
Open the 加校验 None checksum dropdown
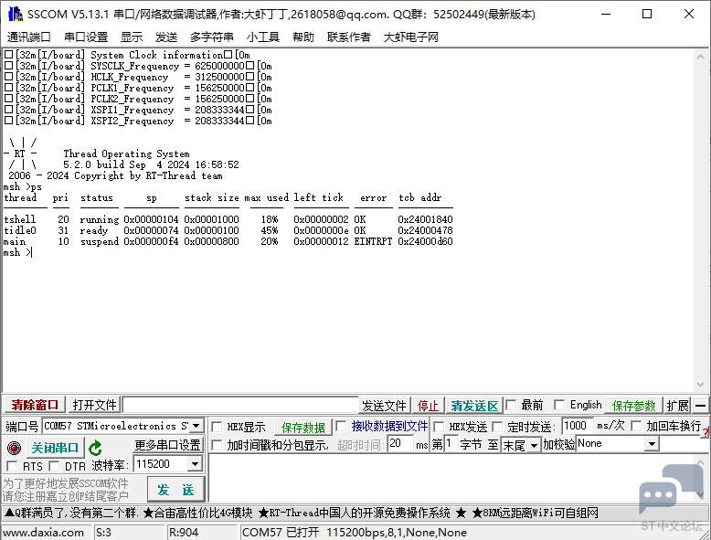pos(652,444)
